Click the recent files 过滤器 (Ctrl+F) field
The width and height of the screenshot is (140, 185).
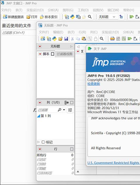(19, 33)
